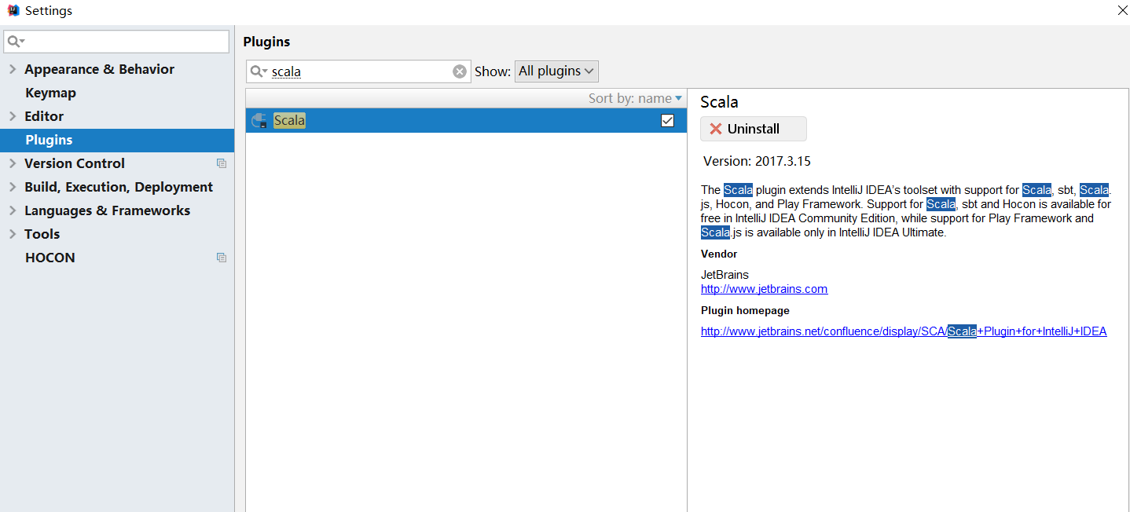Click the Plugin homepage label
Viewport: 1130px width, 512px height.
[x=745, y=310]
